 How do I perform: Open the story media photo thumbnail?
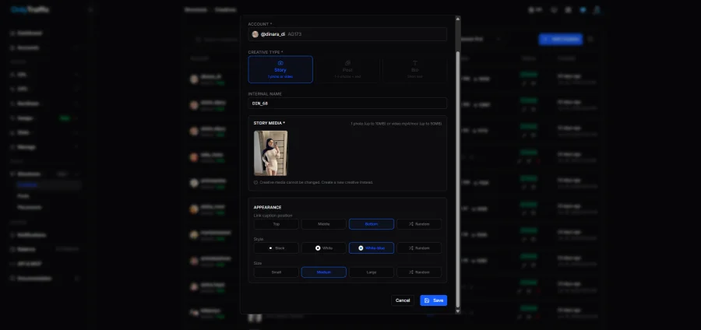271,153
